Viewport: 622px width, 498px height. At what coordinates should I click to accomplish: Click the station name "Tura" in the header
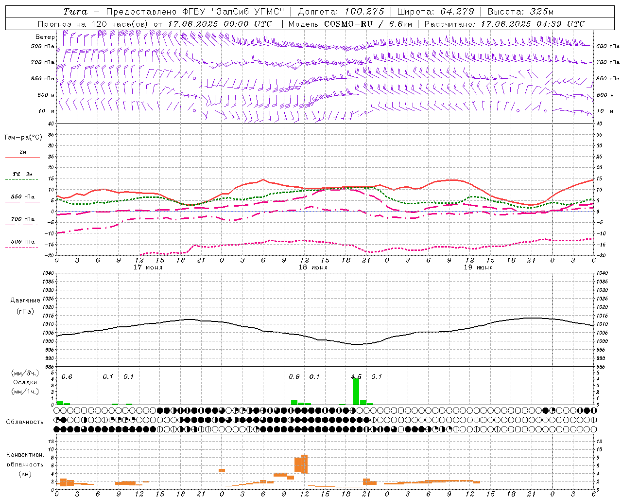pos(75,12)
